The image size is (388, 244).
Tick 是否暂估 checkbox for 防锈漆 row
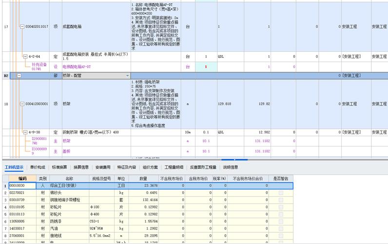click(x=281, y=222)
